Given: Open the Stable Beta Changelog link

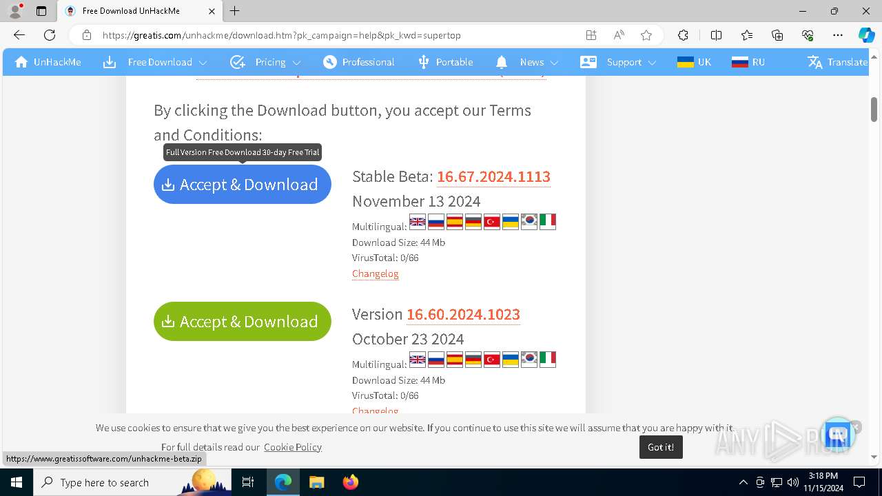Looking at the screenshot, I should (376, 273).
